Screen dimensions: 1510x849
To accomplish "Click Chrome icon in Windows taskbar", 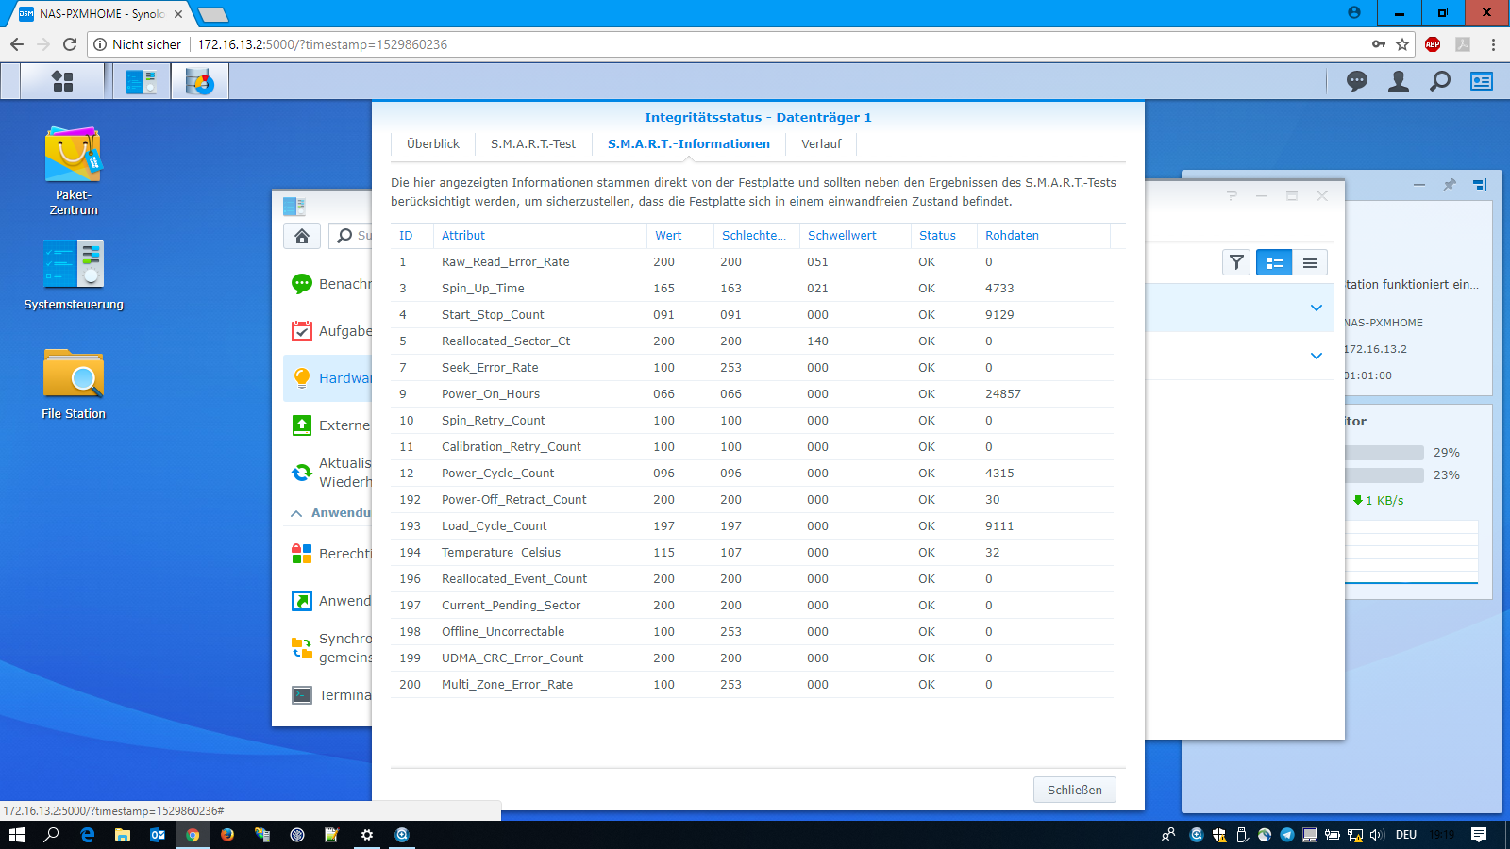I will pyautogui.click(x=193, y=835).
